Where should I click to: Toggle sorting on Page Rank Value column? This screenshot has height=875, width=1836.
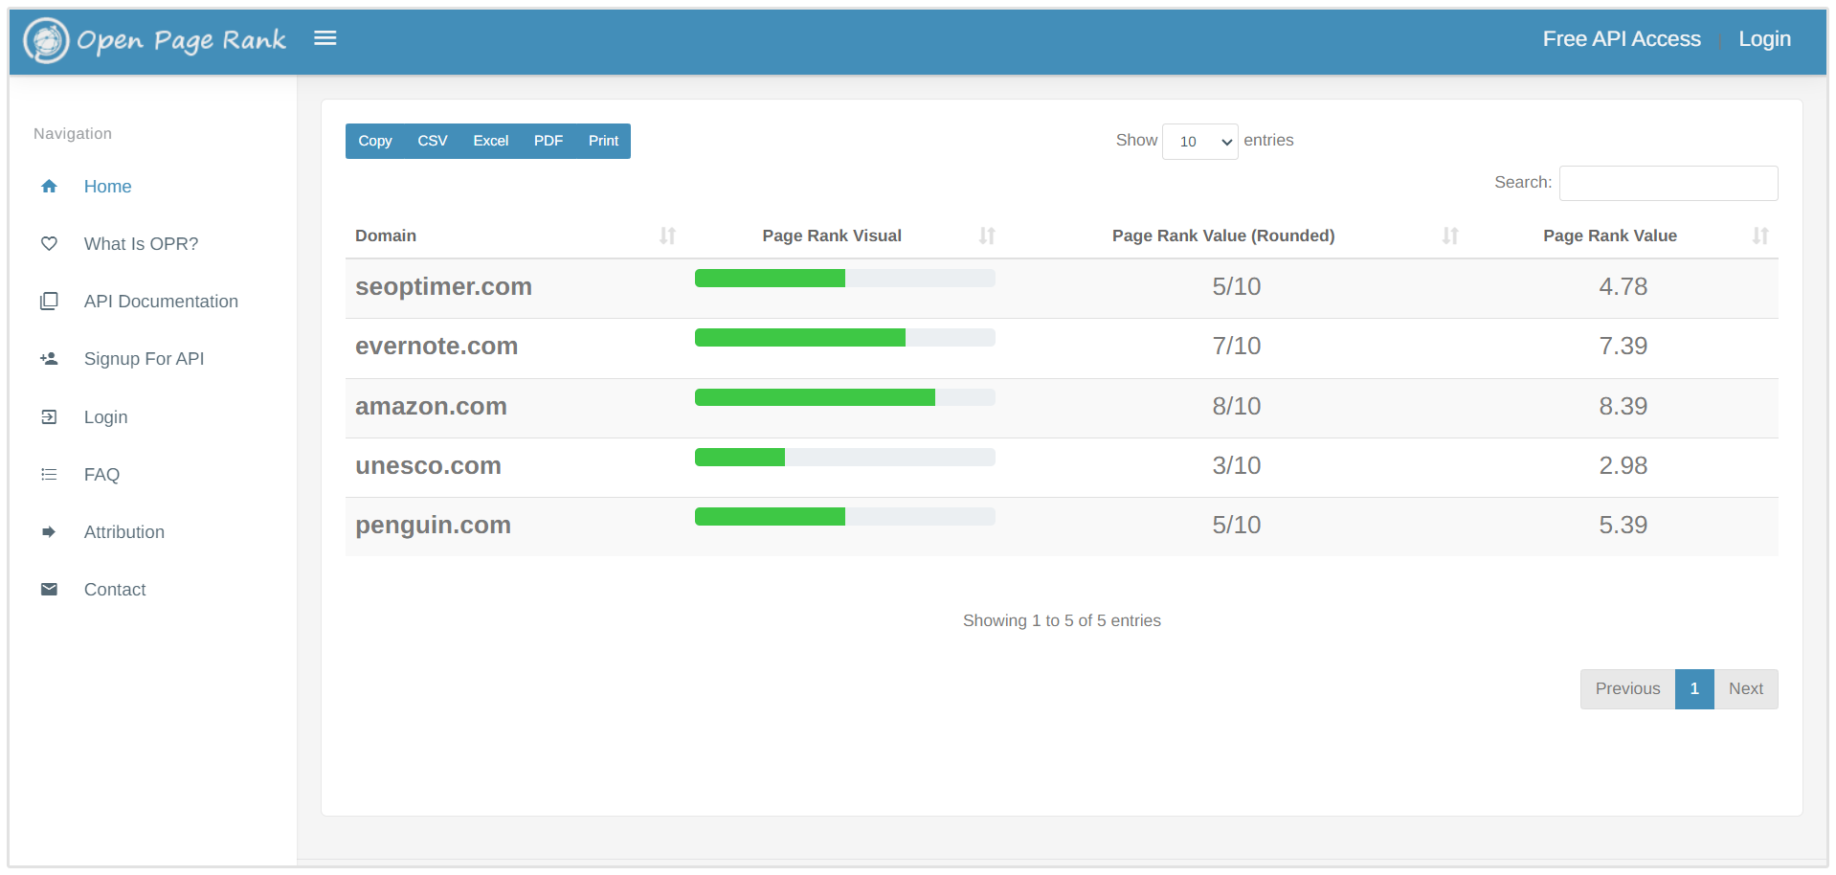[1759, 236]
